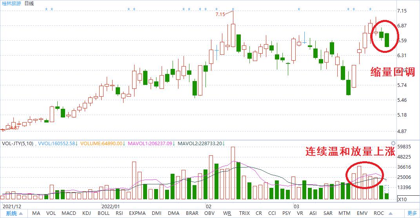Expand the 系统 indicator group arrow
This screenshot has width=420, height=218.
point(21,213)
